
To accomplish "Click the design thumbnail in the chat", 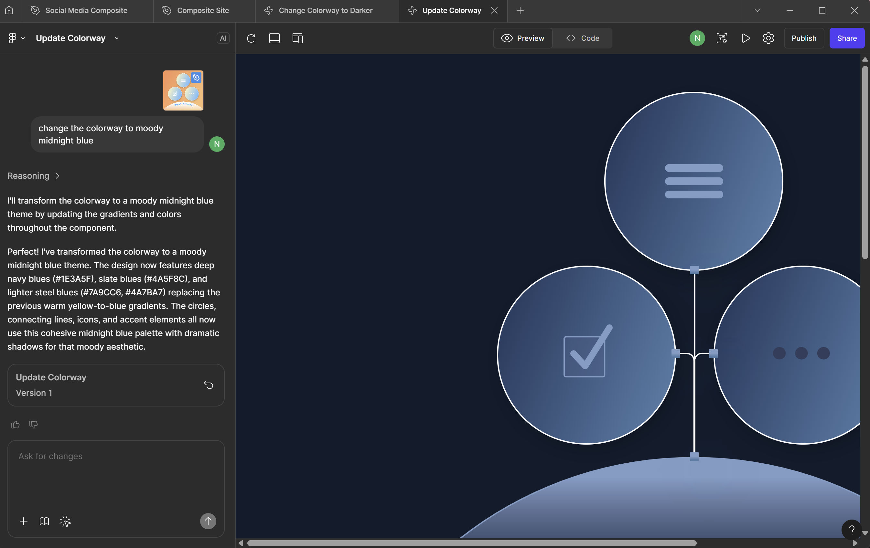I will tap(183, 90).
